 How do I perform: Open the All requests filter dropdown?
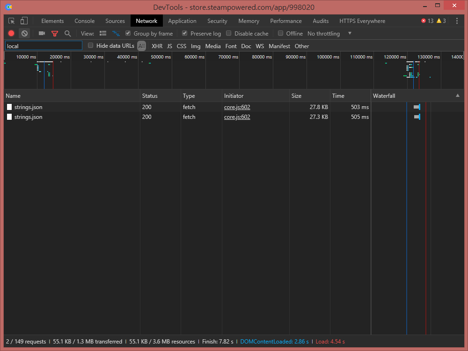point(141,46)
